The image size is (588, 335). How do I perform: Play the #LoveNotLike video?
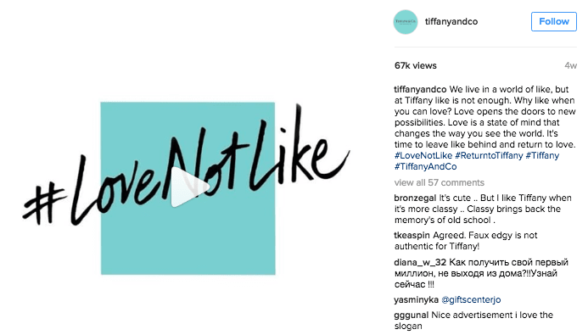(190, 187)
